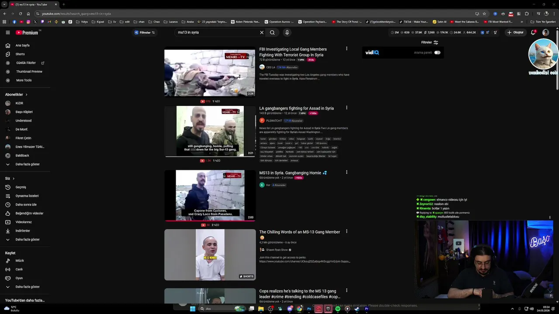Open the YouTube hamburger guide menu

pyautogui.click(x=7, y=32)
